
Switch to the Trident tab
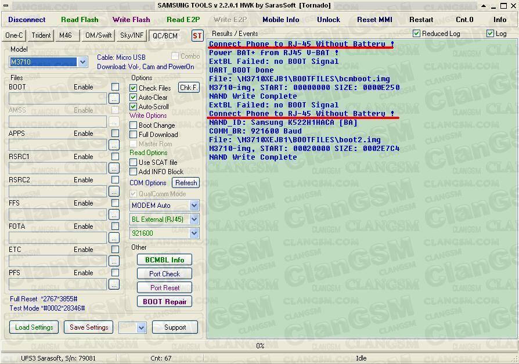(41, 35)
